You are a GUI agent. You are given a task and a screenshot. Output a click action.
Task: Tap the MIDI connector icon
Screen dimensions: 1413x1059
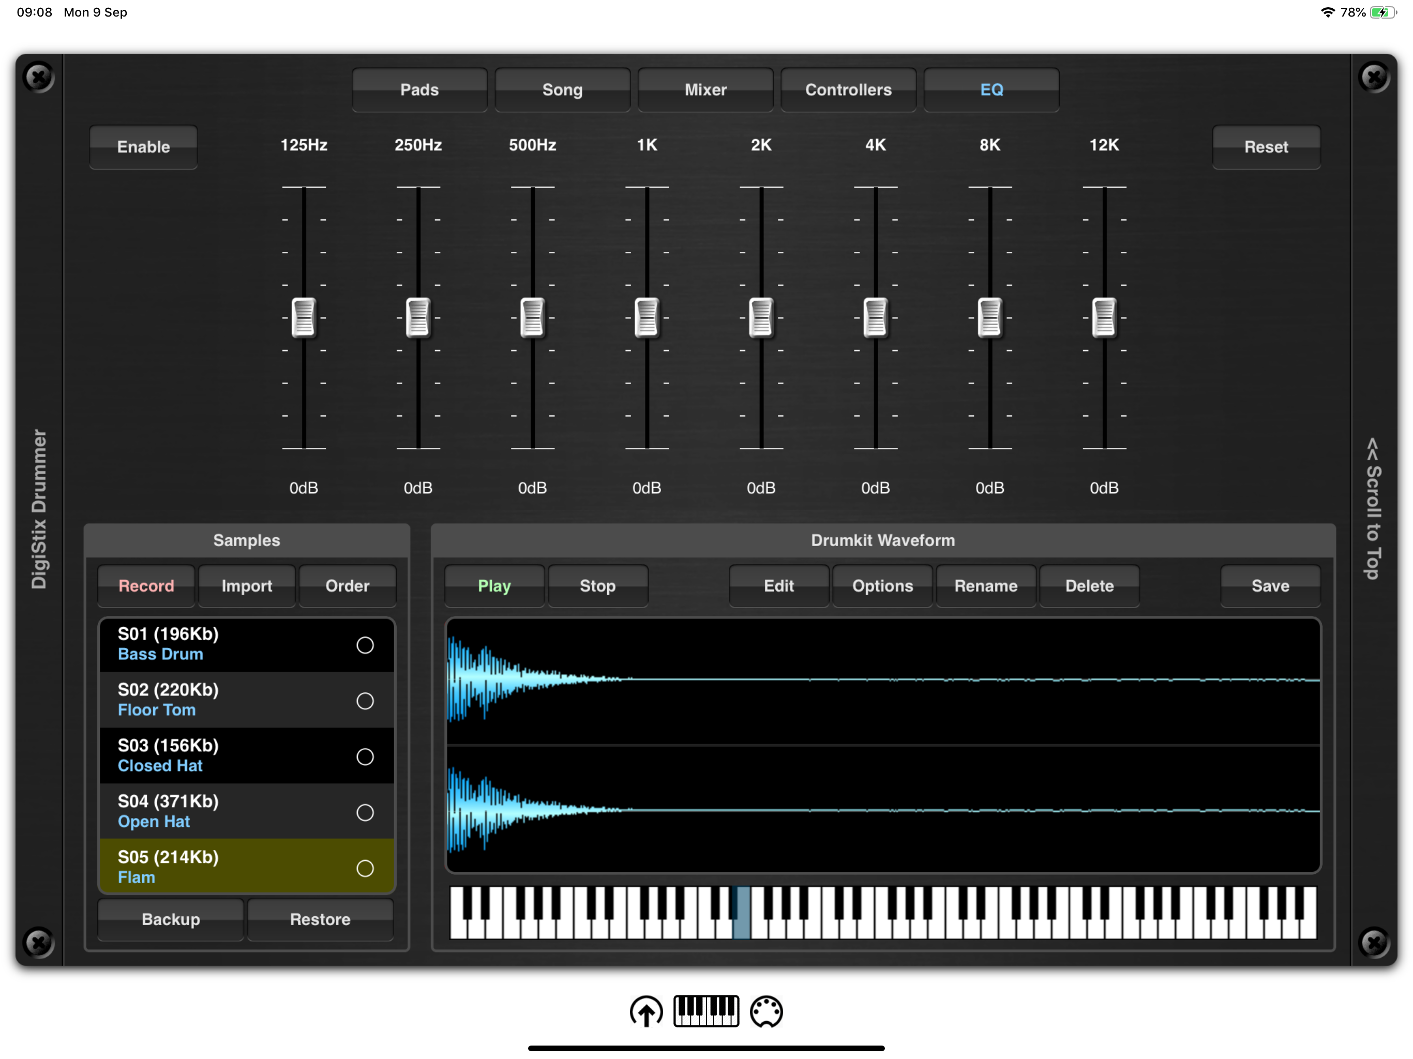[x=766, y=1011]
